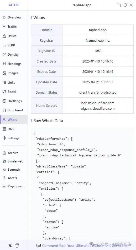Open the Similarweb external link
This screenshot has width=136, height=250.
coord(13,161)
